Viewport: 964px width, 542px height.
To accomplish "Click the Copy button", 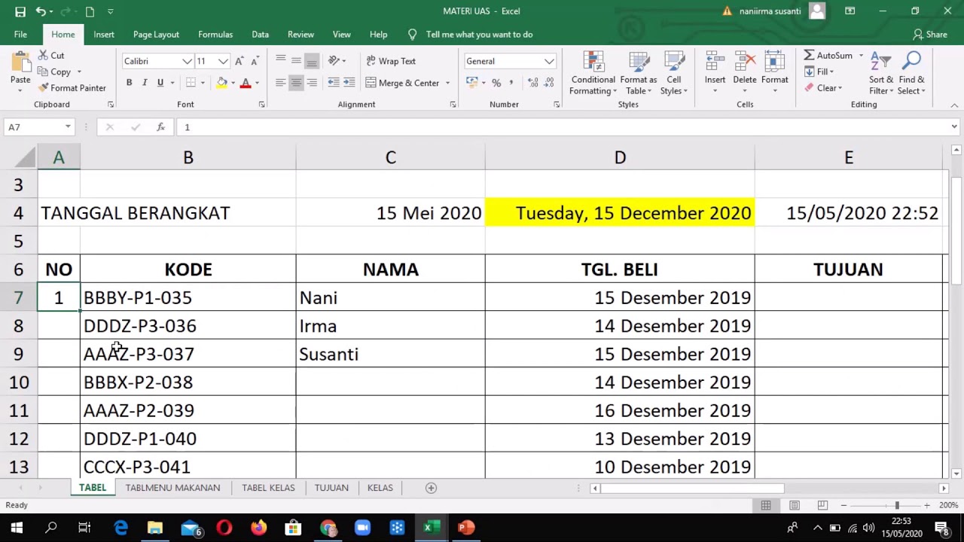I will click(x=54, y=72).
